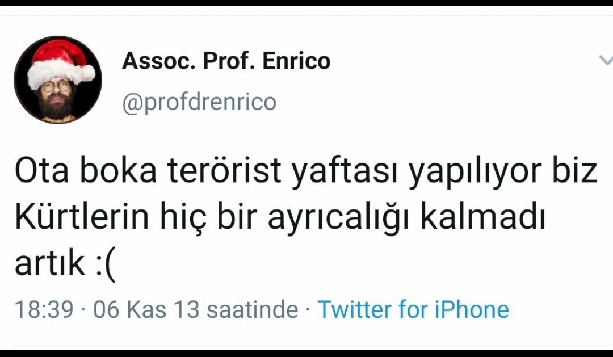Click the word 'Kürtlerin' in the tweet
The width and height of the screenshot is (613, 357).
(82, 217)
